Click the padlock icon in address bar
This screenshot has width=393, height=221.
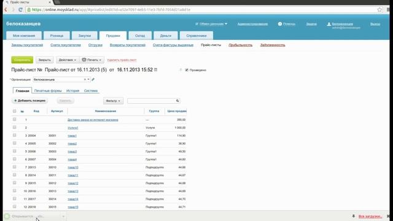pos(29,10)
